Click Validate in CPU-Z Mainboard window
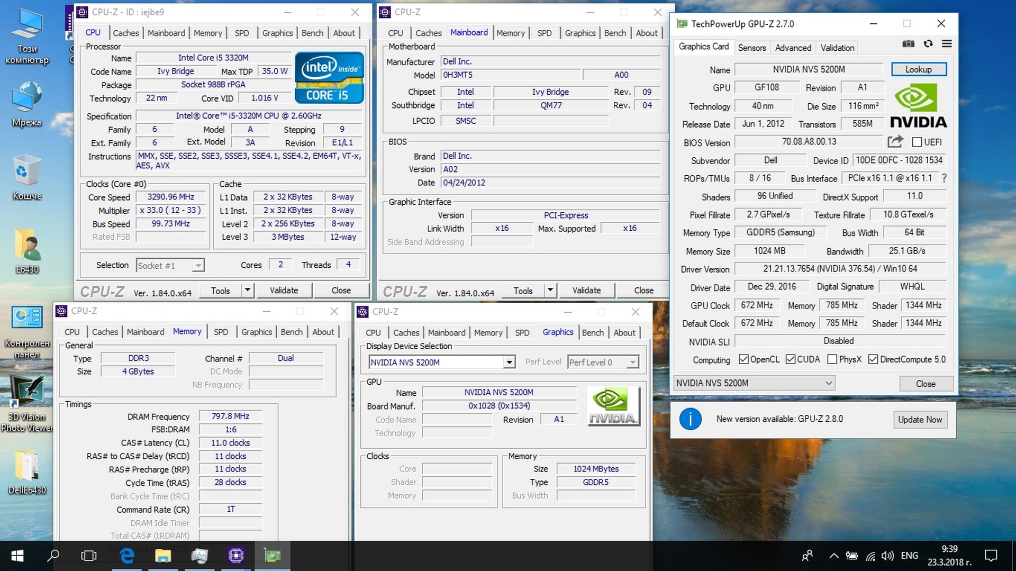The image size is (1016, 571). pyautogui.click(x=587, y=290)
